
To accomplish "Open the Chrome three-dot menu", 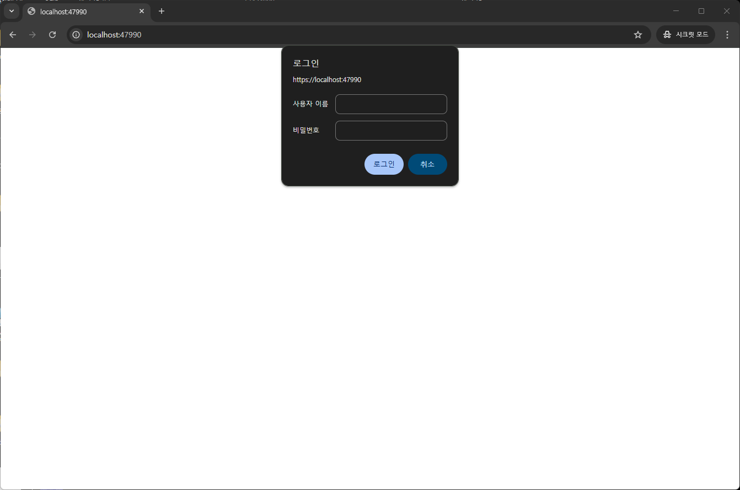I will [727, 35].
